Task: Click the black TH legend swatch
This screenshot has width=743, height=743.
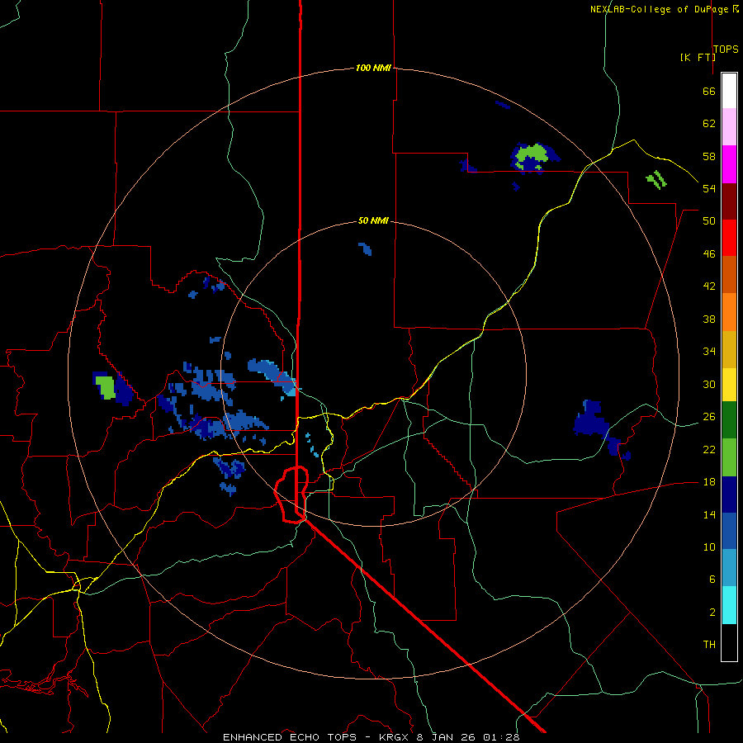Action: 729,642
